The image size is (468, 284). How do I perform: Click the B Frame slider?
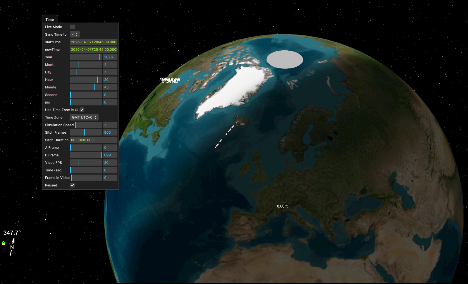click(86, 155)
